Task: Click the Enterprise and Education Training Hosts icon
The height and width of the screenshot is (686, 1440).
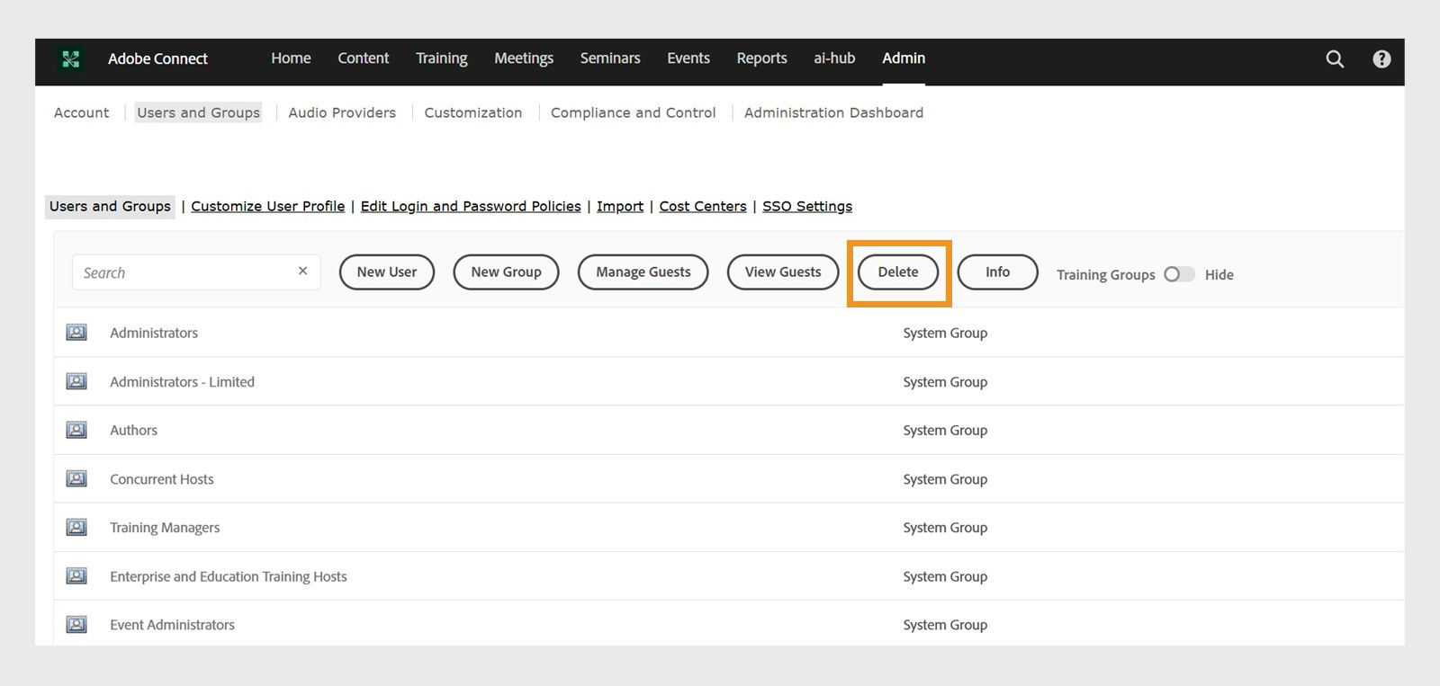Action: click(76, 575)
